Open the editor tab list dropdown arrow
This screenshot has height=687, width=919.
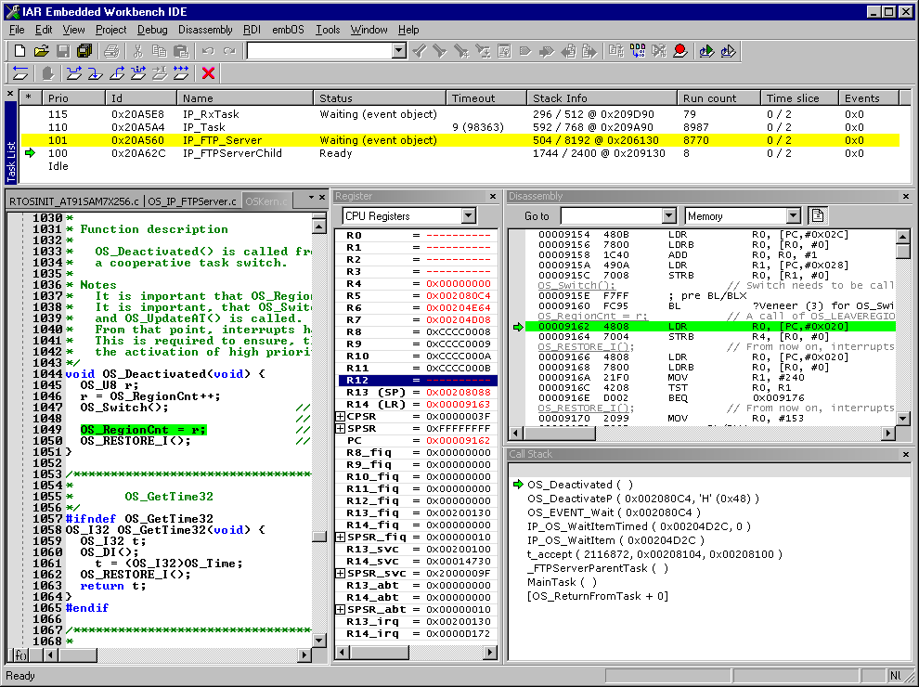(311, 198)
